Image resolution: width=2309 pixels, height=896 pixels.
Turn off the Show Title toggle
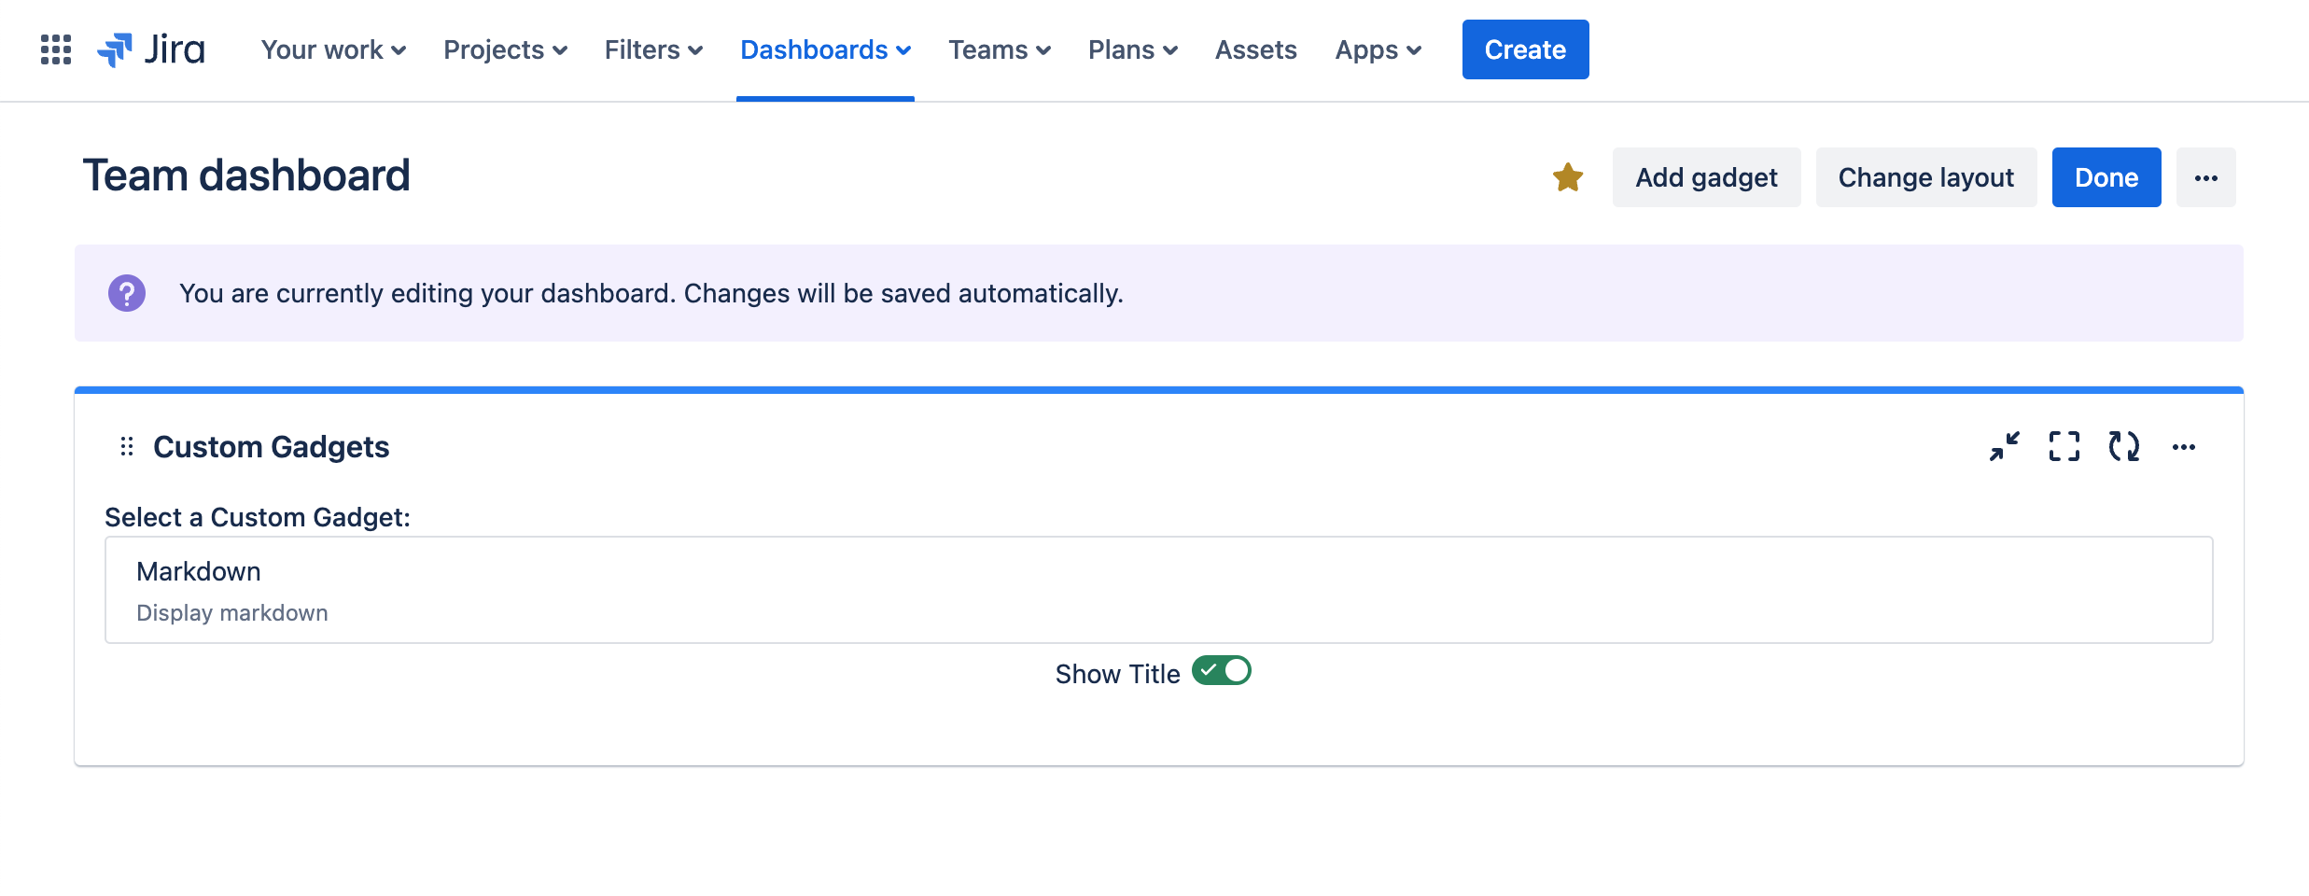click(1221, 671)
